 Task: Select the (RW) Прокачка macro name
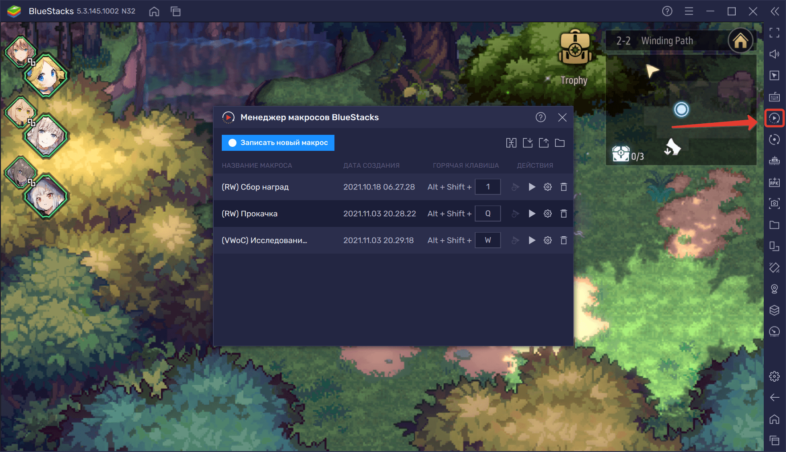(x=249, y=214)
